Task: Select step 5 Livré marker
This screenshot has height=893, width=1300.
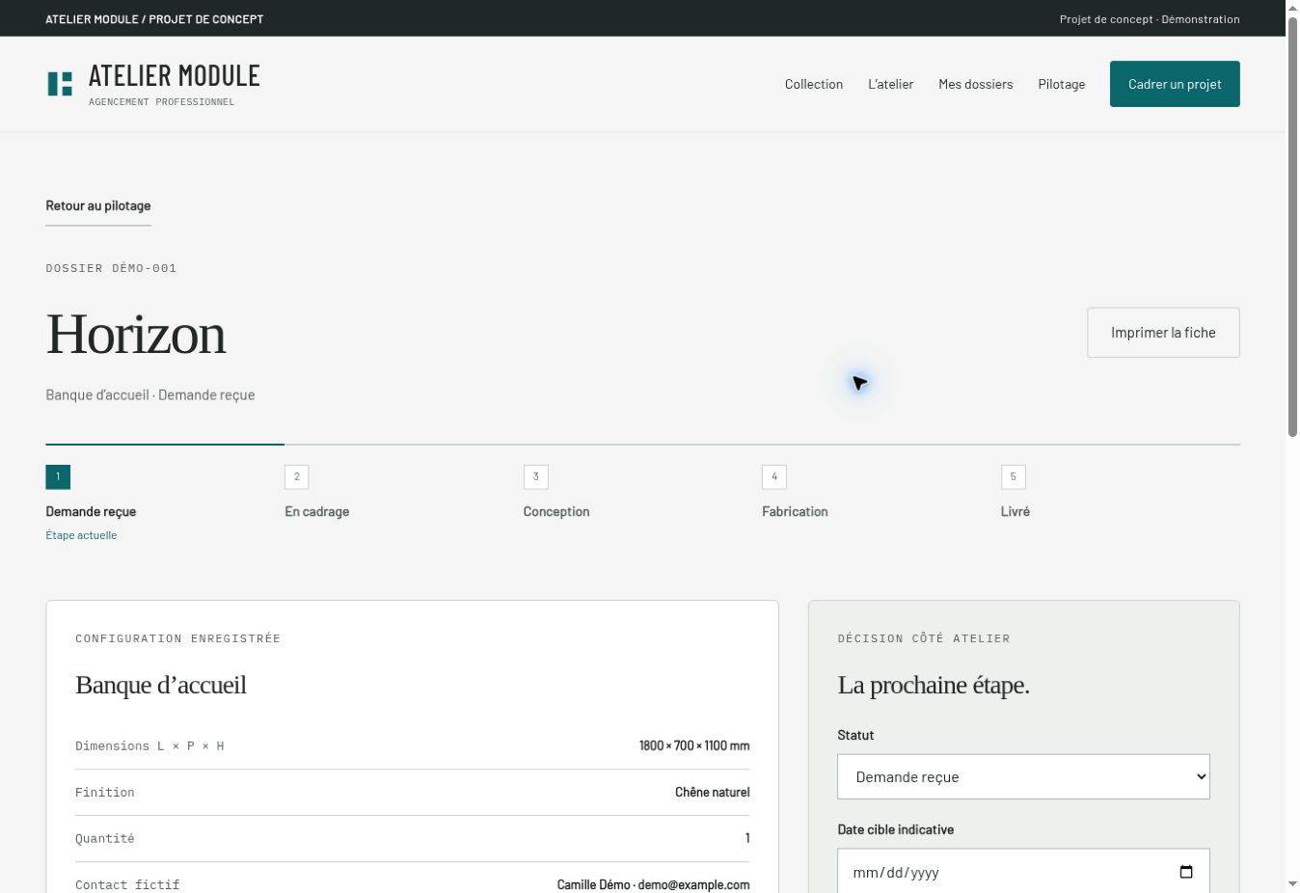Action: (1013, 476)
